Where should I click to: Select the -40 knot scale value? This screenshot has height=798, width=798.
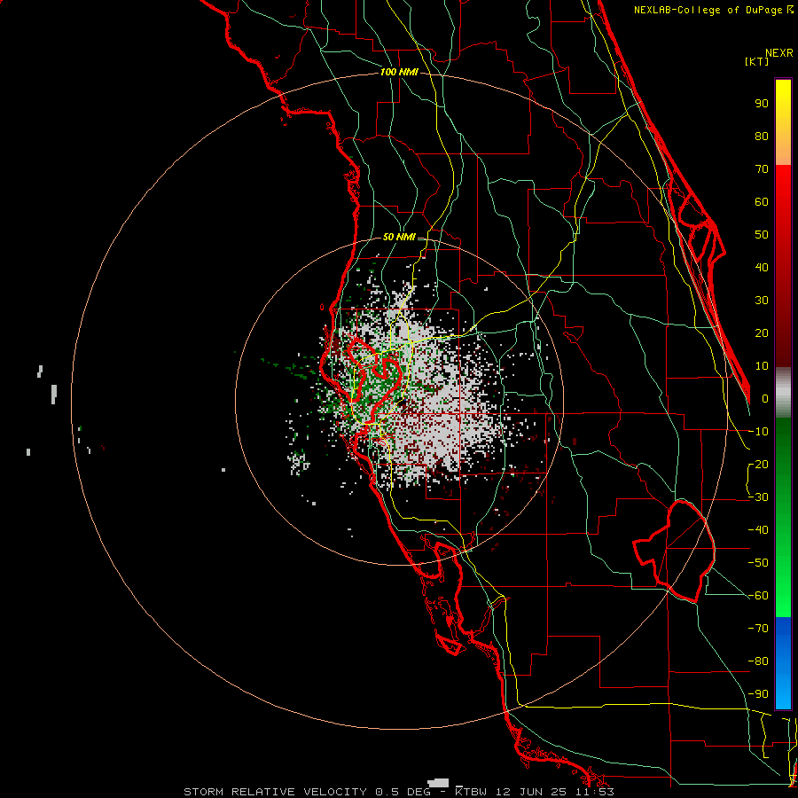pyautogui.click(x=758, y=530)
